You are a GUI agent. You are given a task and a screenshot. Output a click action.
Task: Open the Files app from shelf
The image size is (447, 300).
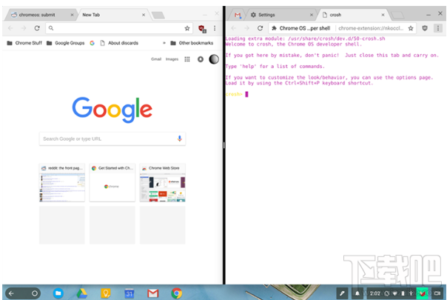(x=58, y=293)
